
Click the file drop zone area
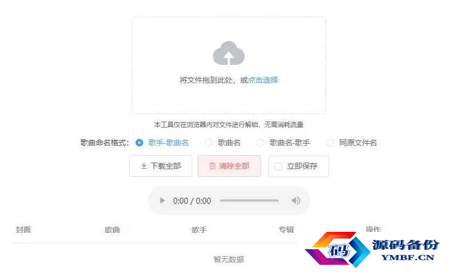[x=229, y=65]
